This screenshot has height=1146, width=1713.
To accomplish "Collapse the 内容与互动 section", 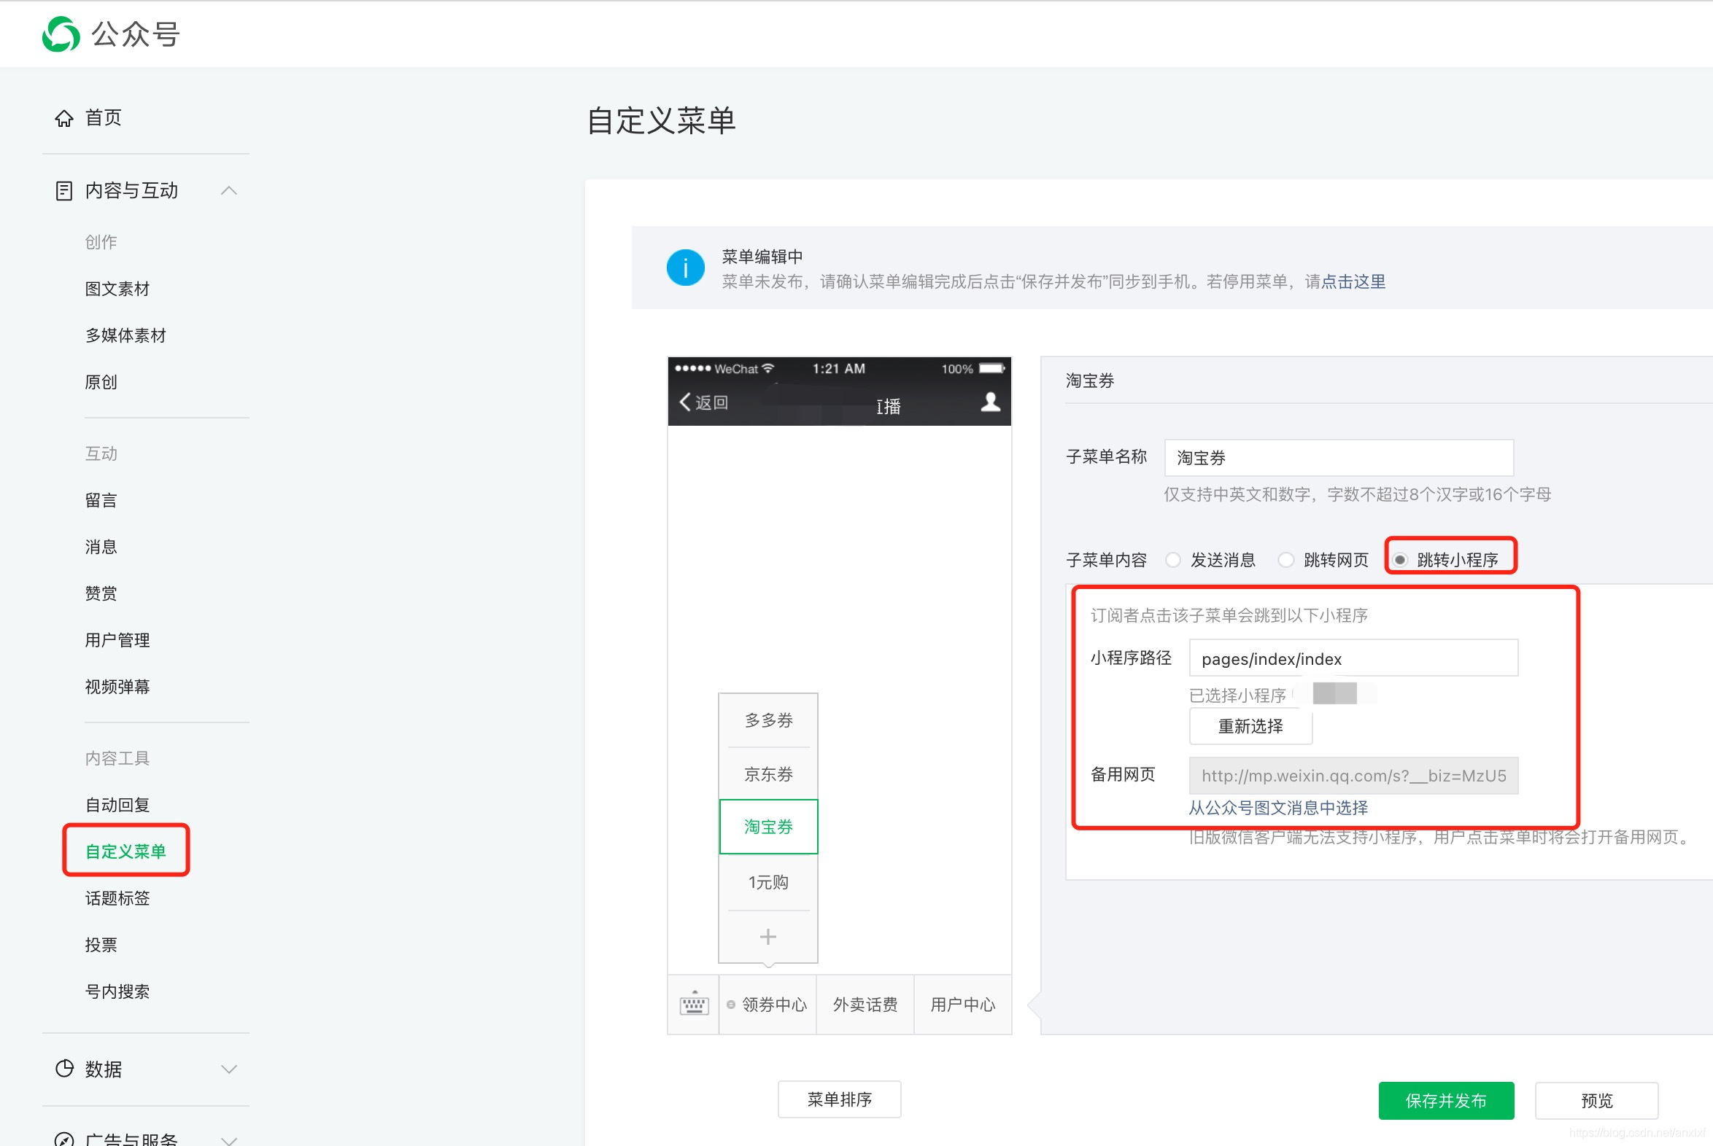I will click(229, 191).
